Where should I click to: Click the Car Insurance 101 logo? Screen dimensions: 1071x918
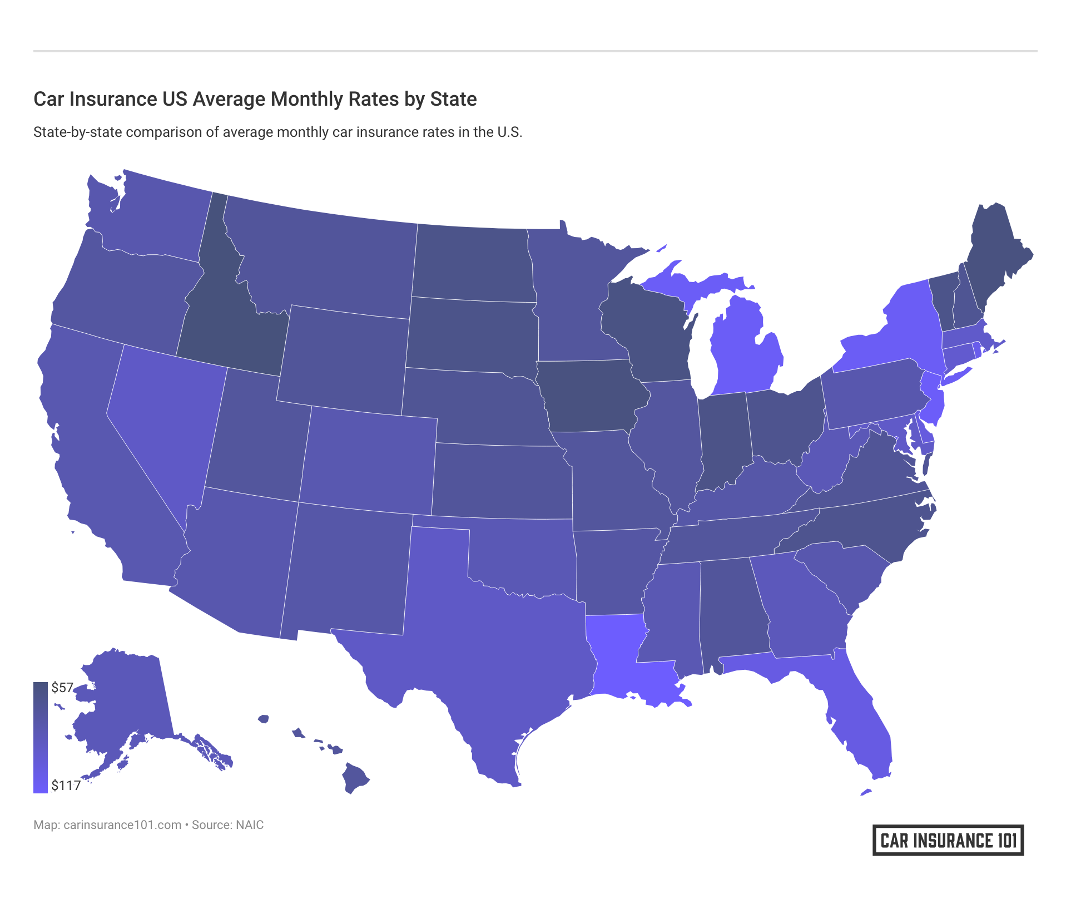(948, 840)
